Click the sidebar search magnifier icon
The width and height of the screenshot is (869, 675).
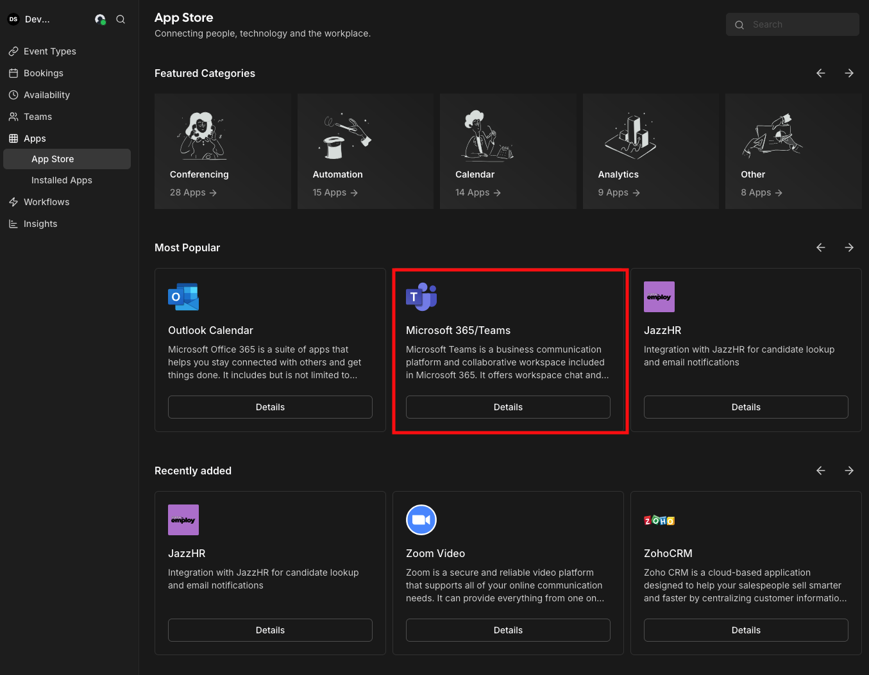(x=121, y=19)
